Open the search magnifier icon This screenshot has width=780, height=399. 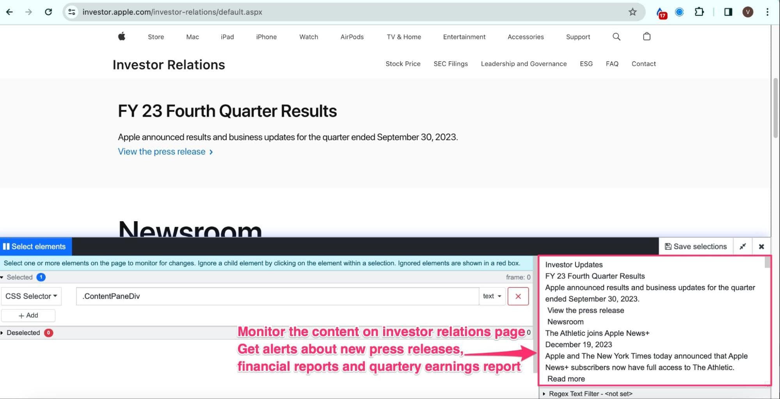point(616,37)
